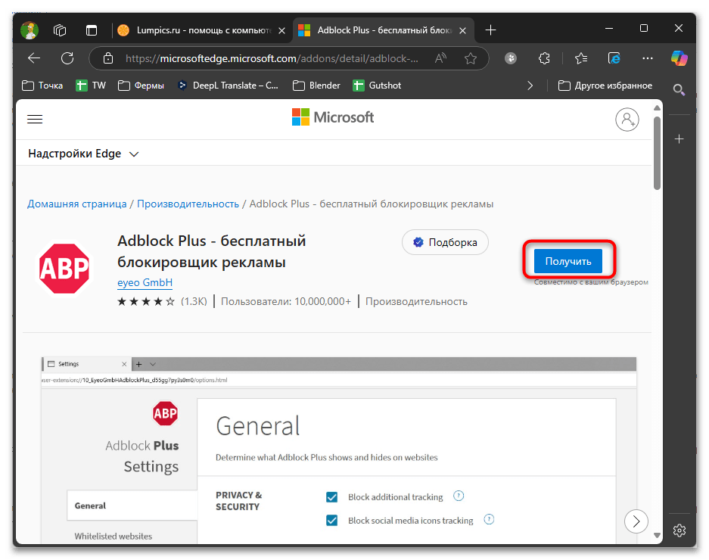
Task: Open the hamburger menu on Microsoft page
Action: click(x=35, y=119)
